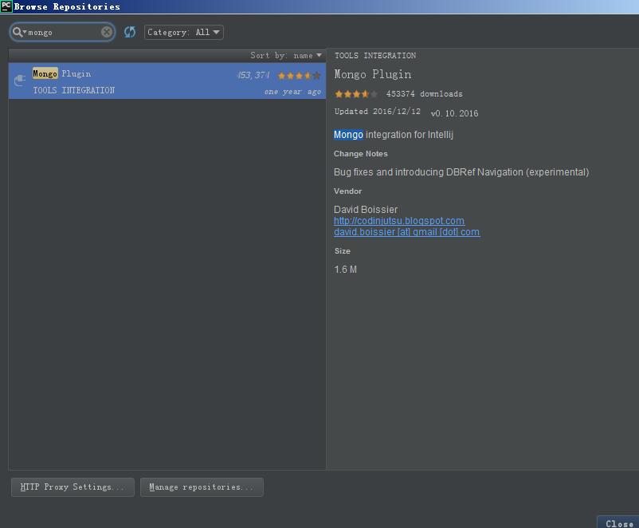Close the Browse Repositories dialog
Image resolution: width=639 pixels, height=528 pixels.
coord(619,523)
